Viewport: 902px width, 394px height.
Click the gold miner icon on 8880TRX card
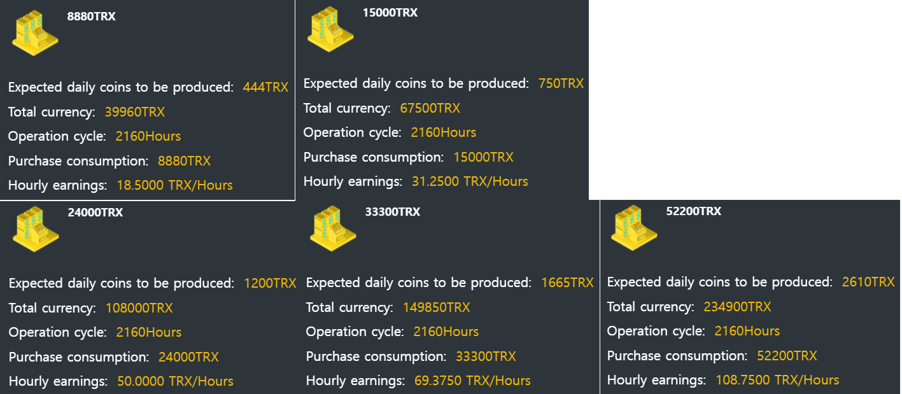pyautogui.click(x=35, y=33)
